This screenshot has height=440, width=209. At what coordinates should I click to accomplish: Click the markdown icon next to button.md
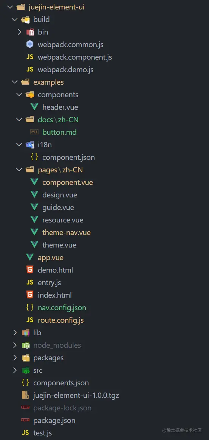tap(34, 132)
